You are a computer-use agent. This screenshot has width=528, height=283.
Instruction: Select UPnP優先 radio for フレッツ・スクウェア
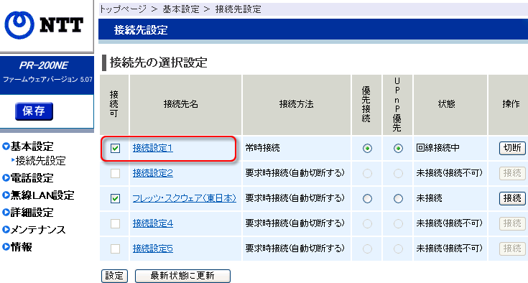tap(398, 198)
